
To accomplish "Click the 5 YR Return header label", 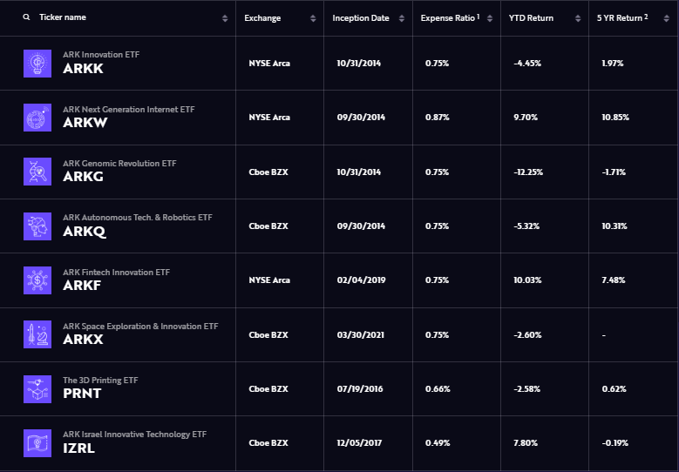I will (x=622, y=17).
